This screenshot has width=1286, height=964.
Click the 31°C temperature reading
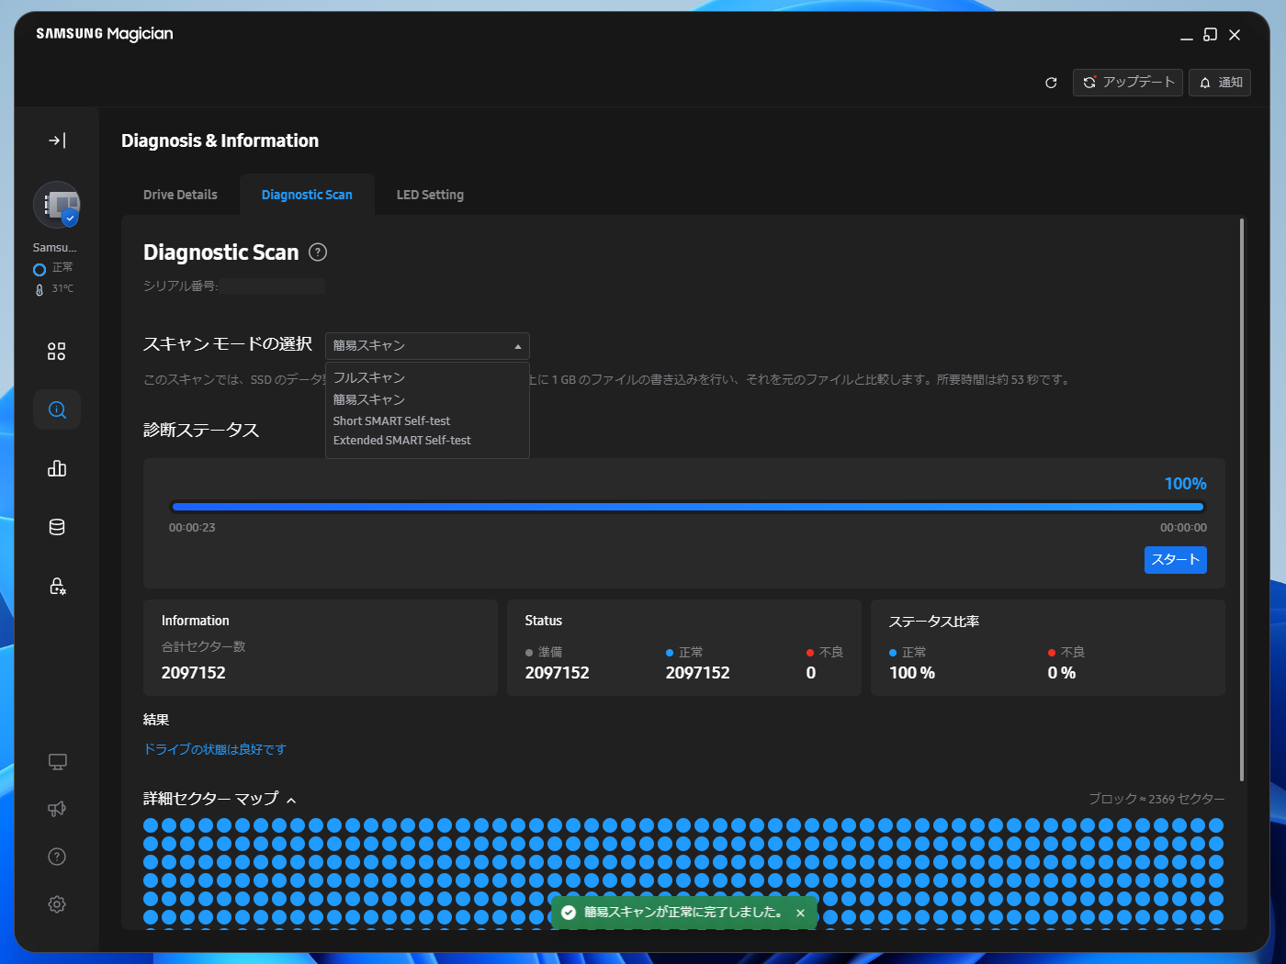(x=62, y=288)
